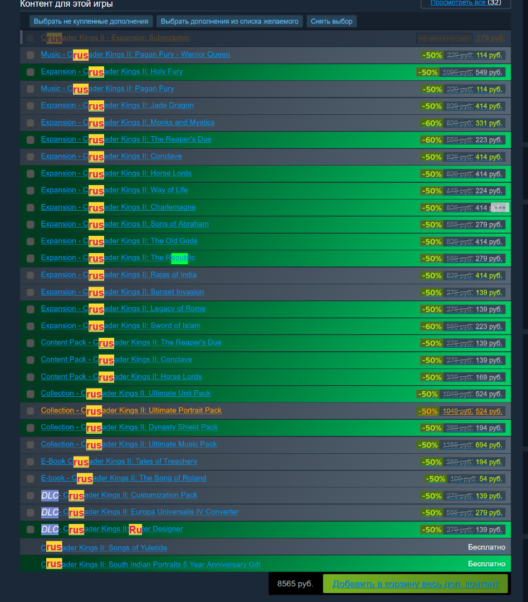The width and height of the screenshot is (528, 602).
Task: Select checkbox for Ultimate Music Pack
Action: point(30,445)
